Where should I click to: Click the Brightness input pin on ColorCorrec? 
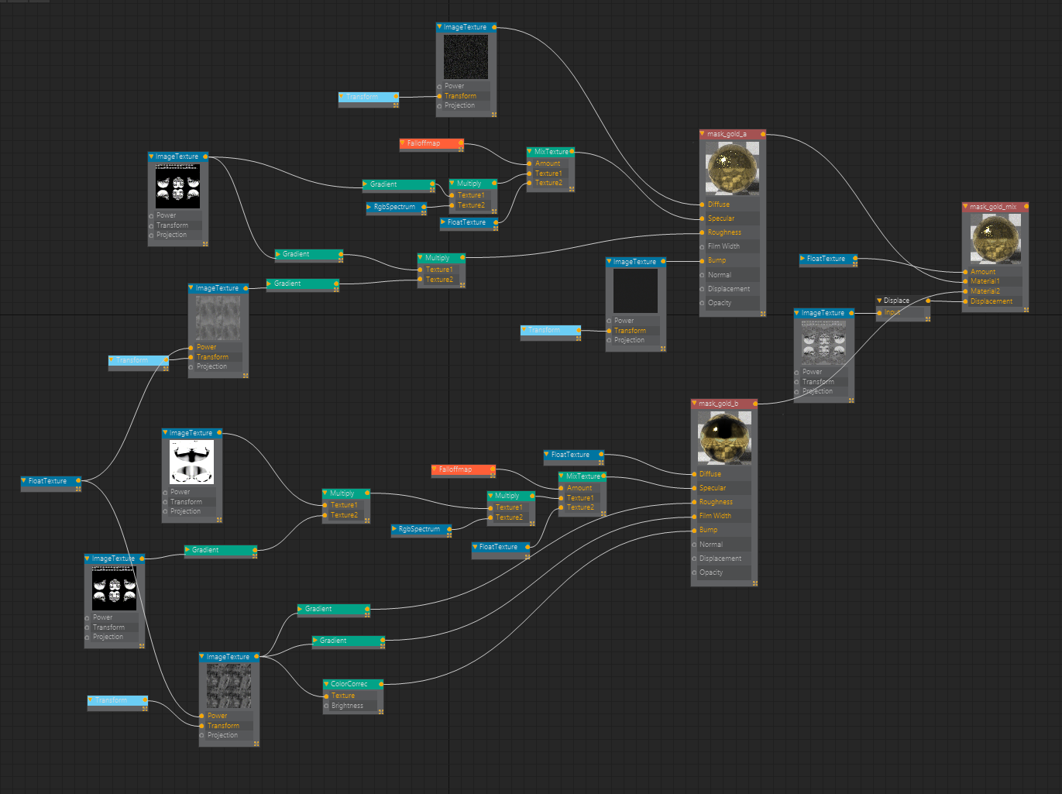click(x=326, y=706)
